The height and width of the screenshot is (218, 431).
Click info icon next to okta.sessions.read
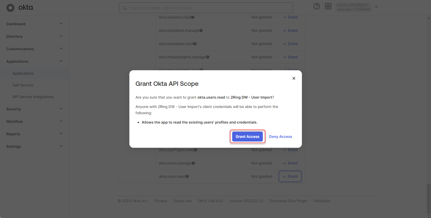pos(193,17)
